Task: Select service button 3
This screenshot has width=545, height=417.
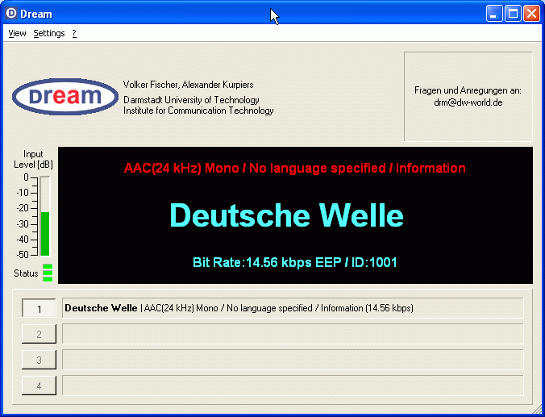Action: coord(39,360)
